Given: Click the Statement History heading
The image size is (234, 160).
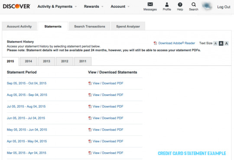Looking at the screenshot, I should (x=20, y=42).
